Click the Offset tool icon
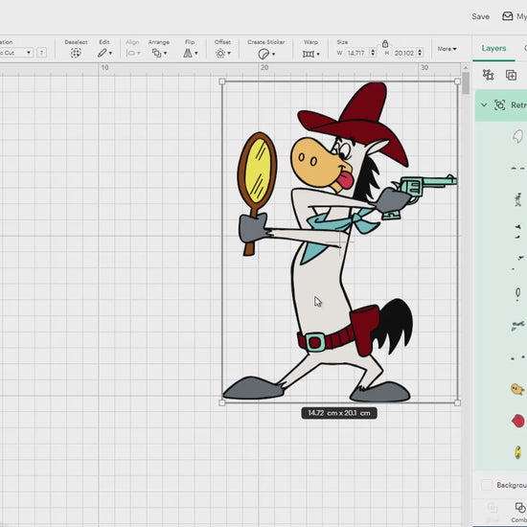Screen dimensions: 527x527 [x=220, y=54]
